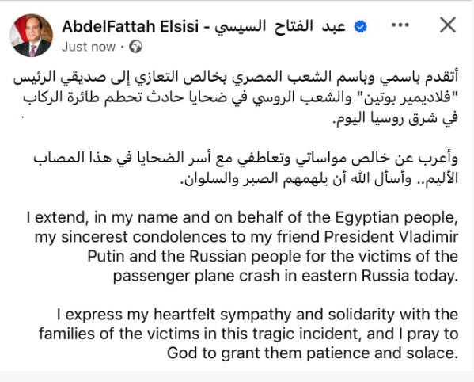The width and height of the screenshot is (474, 382).
Task: Click the line ending الصبر والسلوان
Action: [x=319, y=178]
